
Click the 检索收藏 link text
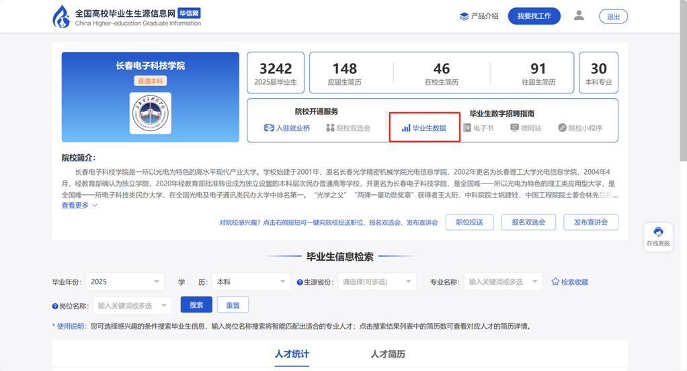[x=575, y=282]
